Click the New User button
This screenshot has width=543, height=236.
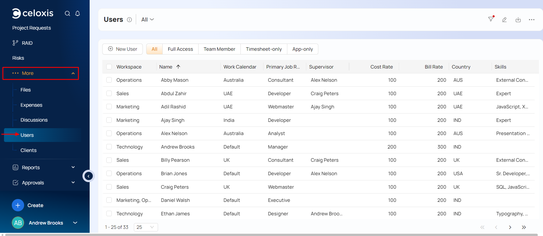(x=123, y=49)
